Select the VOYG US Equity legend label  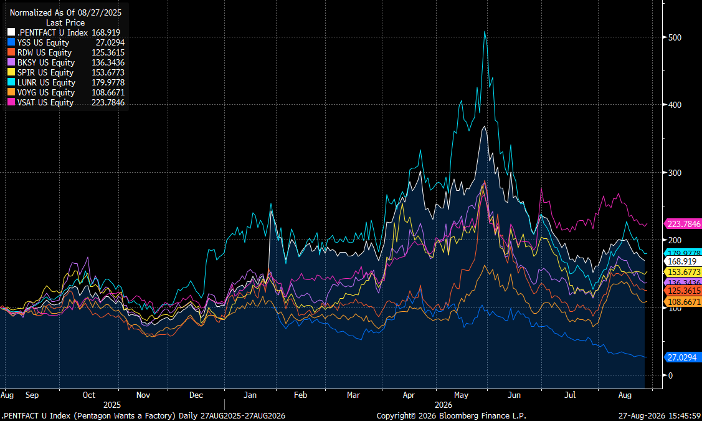click(x=45, y=92)
